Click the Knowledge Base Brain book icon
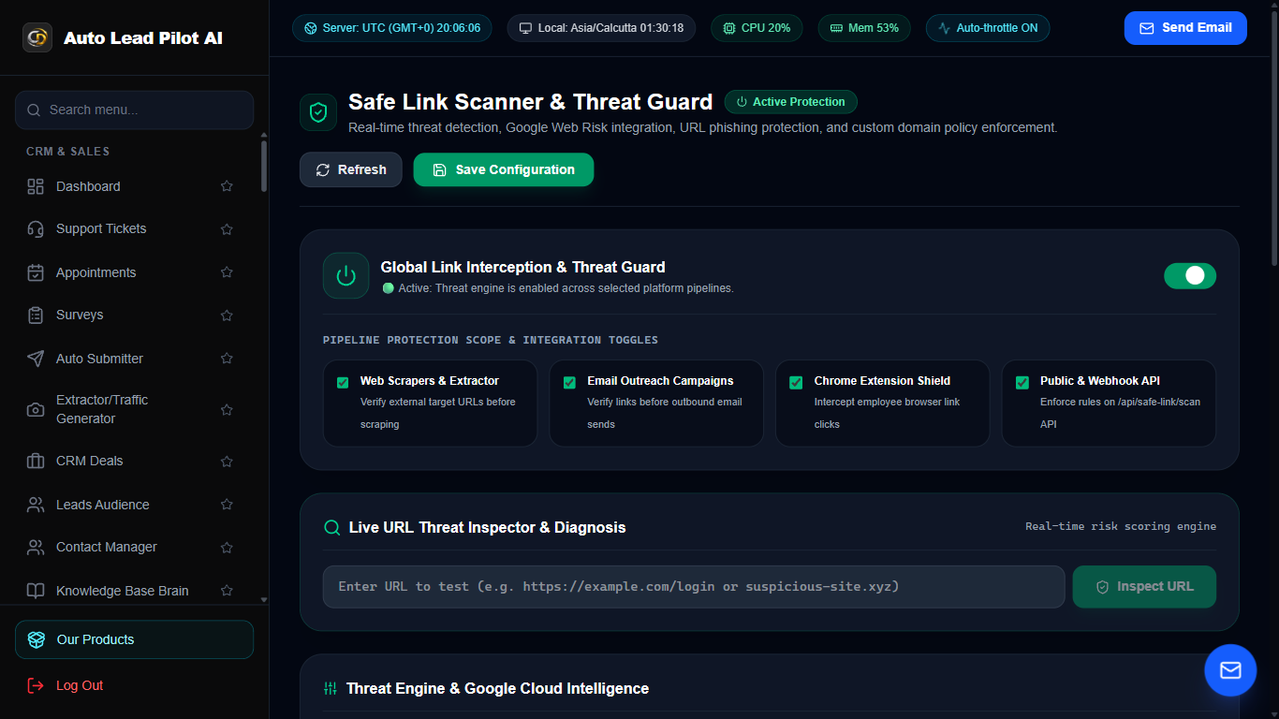 pyautogui.click(x=36, y=591)
